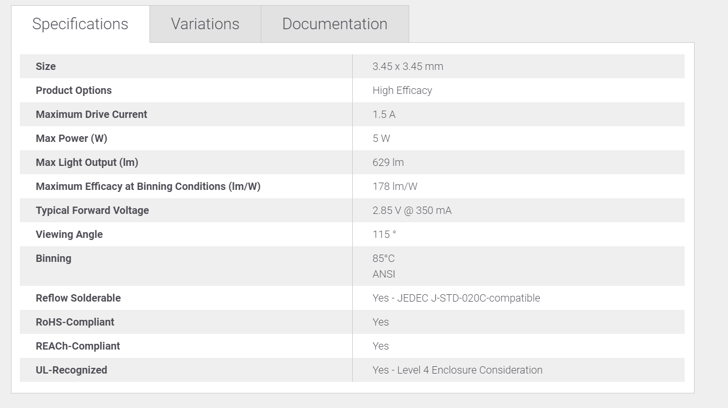Viewport: 728px width, 408px height.
Task: Select the Maximum Drive Current label
Action: point(91,114)
